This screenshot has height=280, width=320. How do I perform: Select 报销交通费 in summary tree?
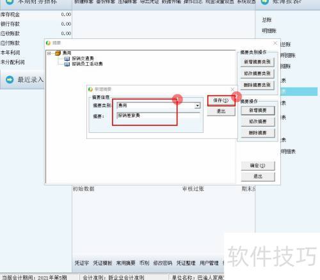coord(83,58)
